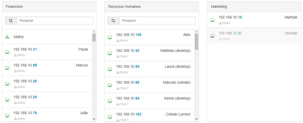
Task: Click the monitor icon for Celular Lumiun
Action: coord(110,117)
